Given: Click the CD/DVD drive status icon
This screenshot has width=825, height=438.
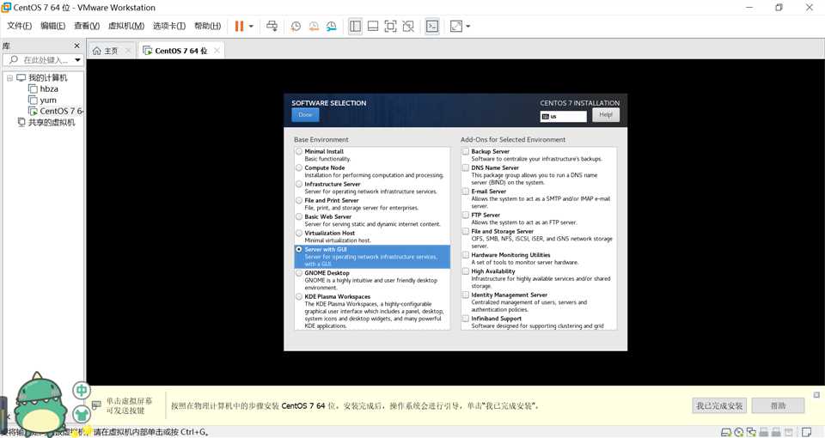Looking at the screenshot, I should pyautogui.click(x=739, y=432).
